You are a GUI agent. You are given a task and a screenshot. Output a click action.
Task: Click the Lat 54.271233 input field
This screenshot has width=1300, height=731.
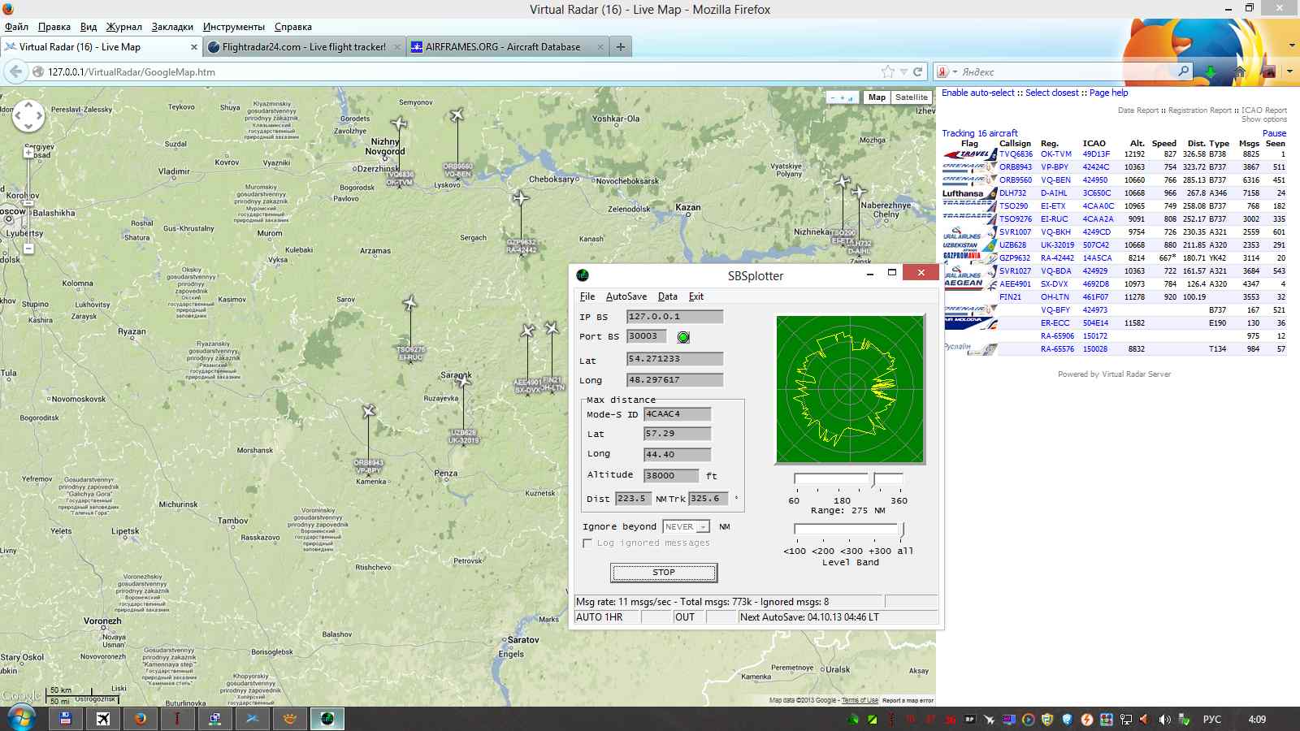[674, 359]
